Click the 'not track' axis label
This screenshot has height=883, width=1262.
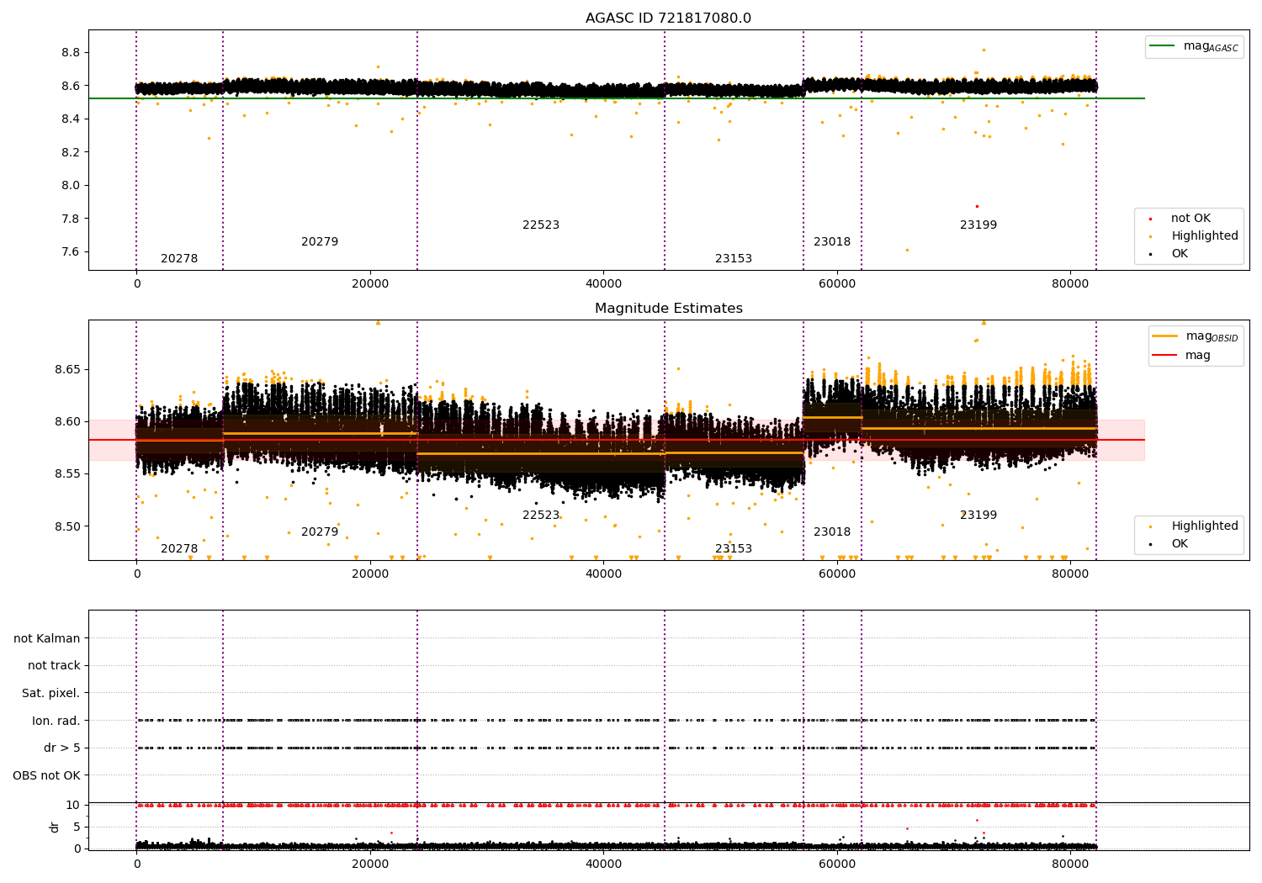click(x=54, y=666)
